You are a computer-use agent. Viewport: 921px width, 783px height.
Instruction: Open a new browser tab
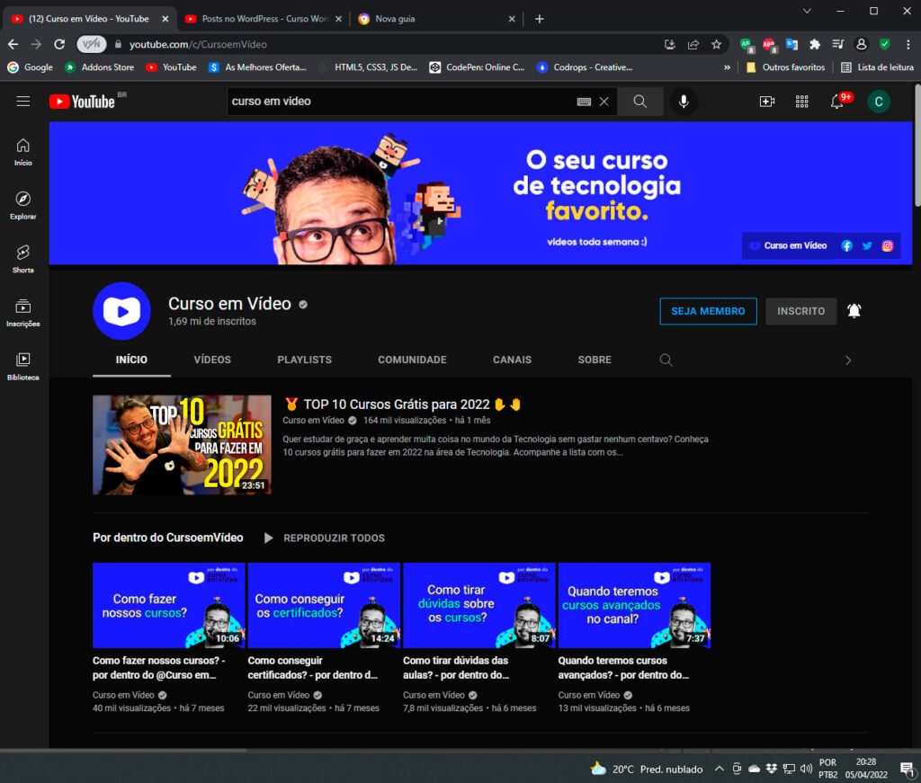tap(540, 19)
